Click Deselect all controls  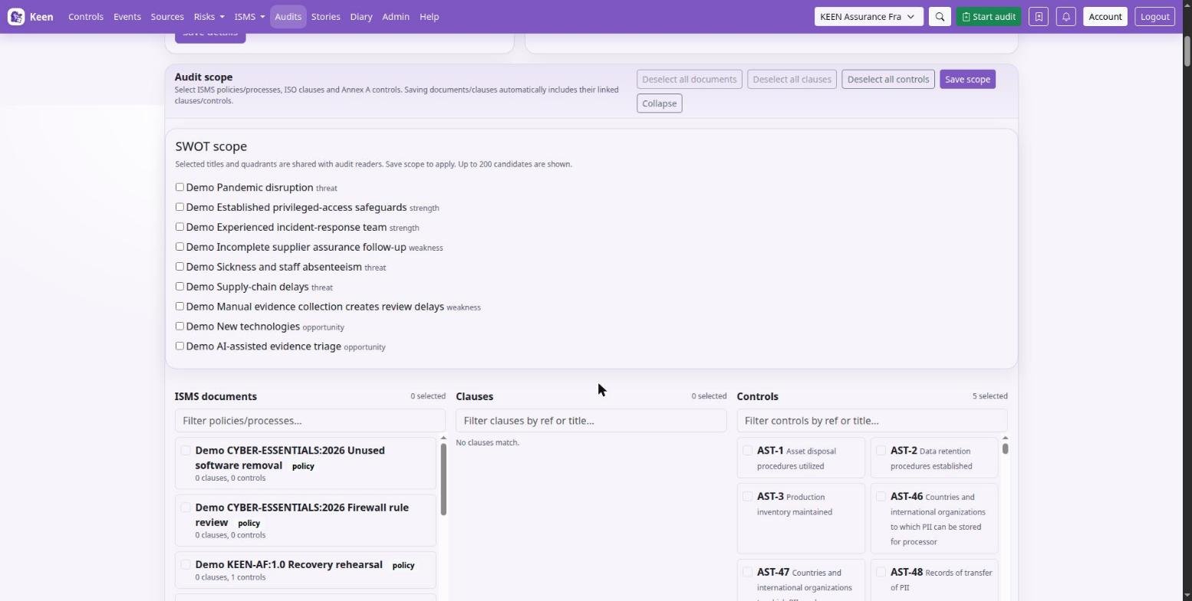coord(887,80)
